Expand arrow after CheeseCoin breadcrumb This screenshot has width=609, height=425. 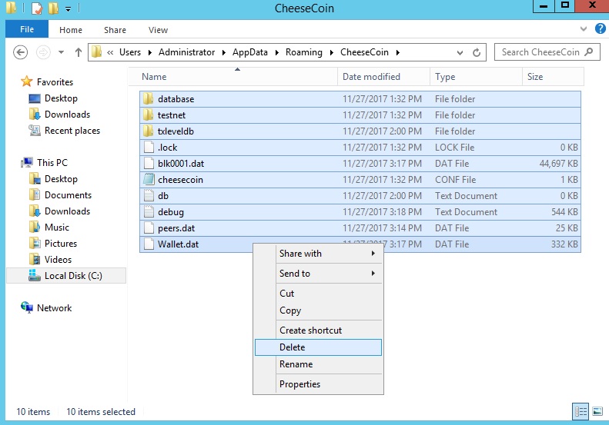(x=398, y=52)
